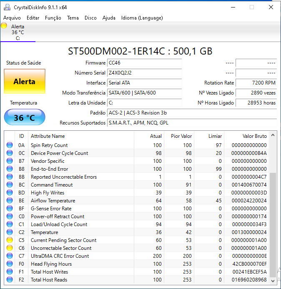Click the Firmware field showing CC46
This screenshot has height=289, width=281.
[x=145, y=63]
